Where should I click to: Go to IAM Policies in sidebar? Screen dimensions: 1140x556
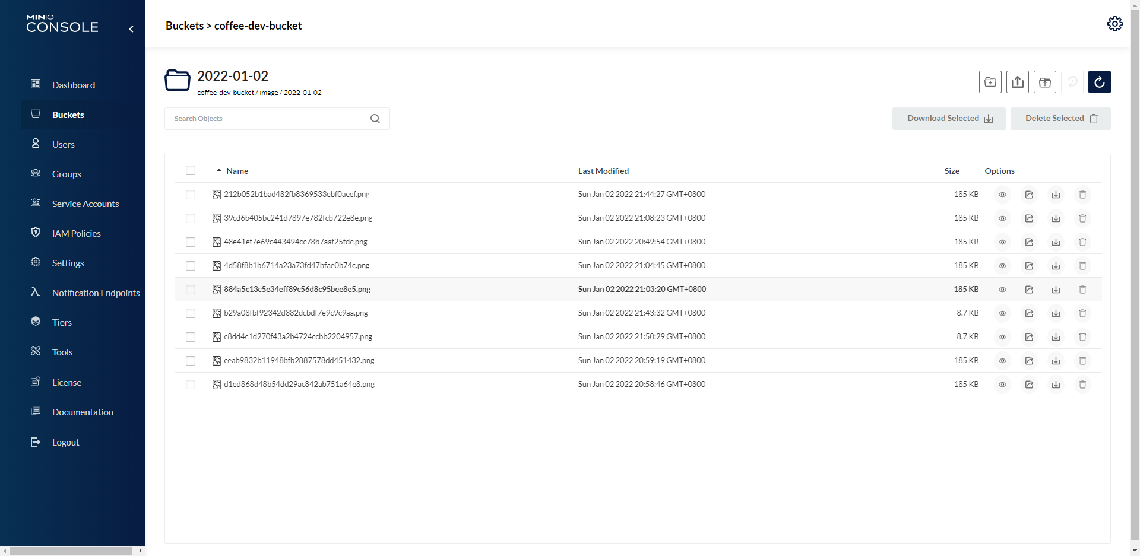[x=76, y=233]
